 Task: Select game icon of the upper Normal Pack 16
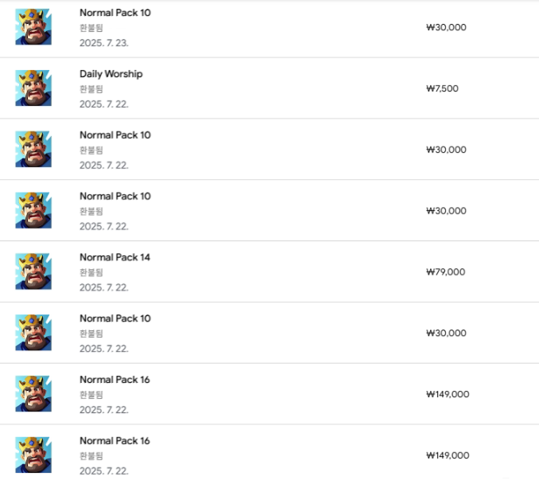[33, 394]
